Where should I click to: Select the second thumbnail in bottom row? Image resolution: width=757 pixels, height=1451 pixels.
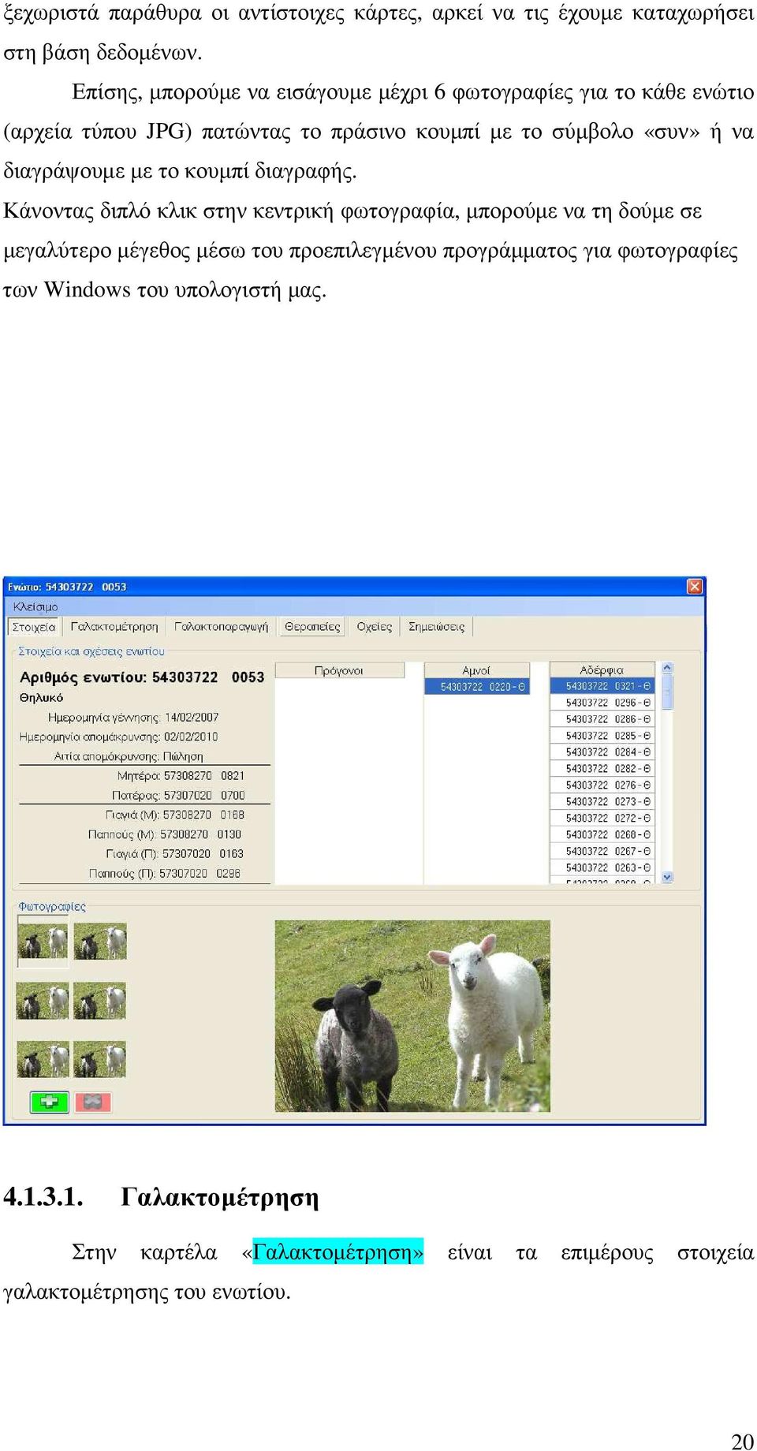tap(100, 1059)
